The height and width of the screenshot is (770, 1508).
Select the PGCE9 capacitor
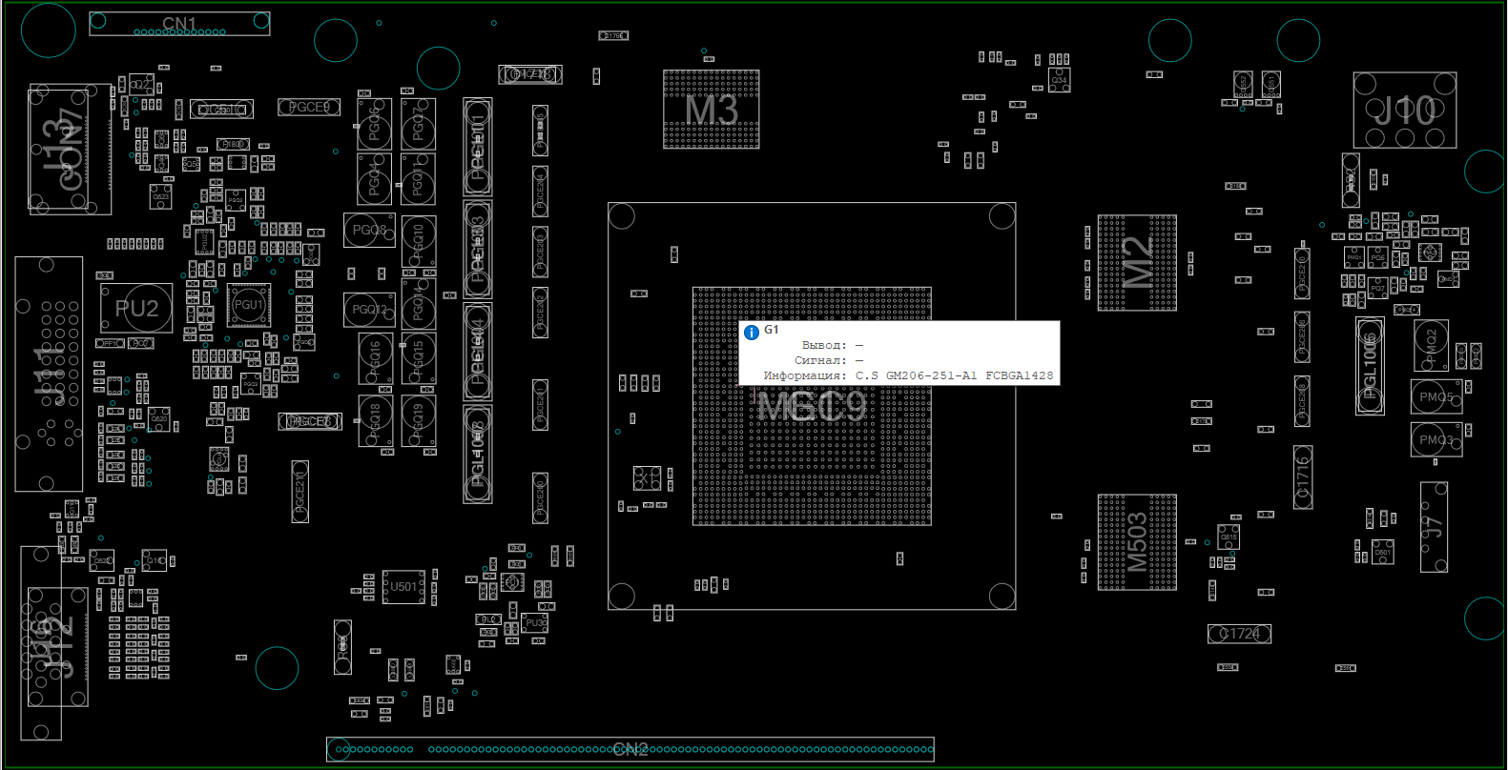point(309,108)
